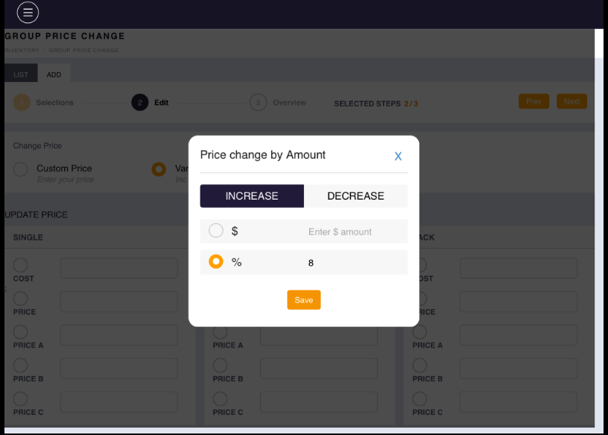Click step 3 Overview circle icon
The height and width of the screenshot is (435, 608).
(258, 103)
